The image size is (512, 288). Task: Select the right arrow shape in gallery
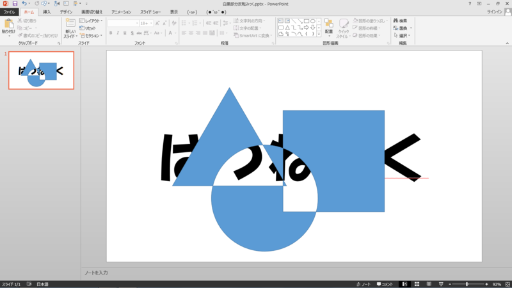click(x=307, y=28)
